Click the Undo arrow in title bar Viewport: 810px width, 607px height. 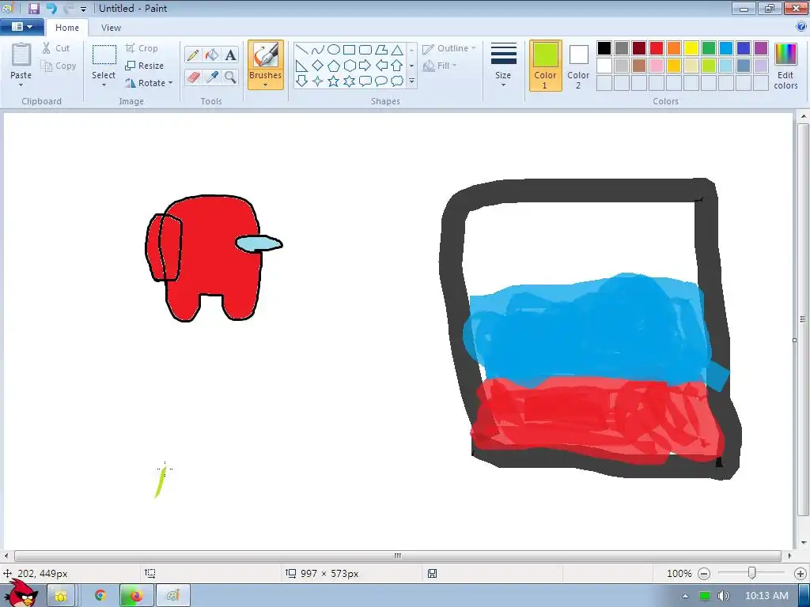pos(51,8)
